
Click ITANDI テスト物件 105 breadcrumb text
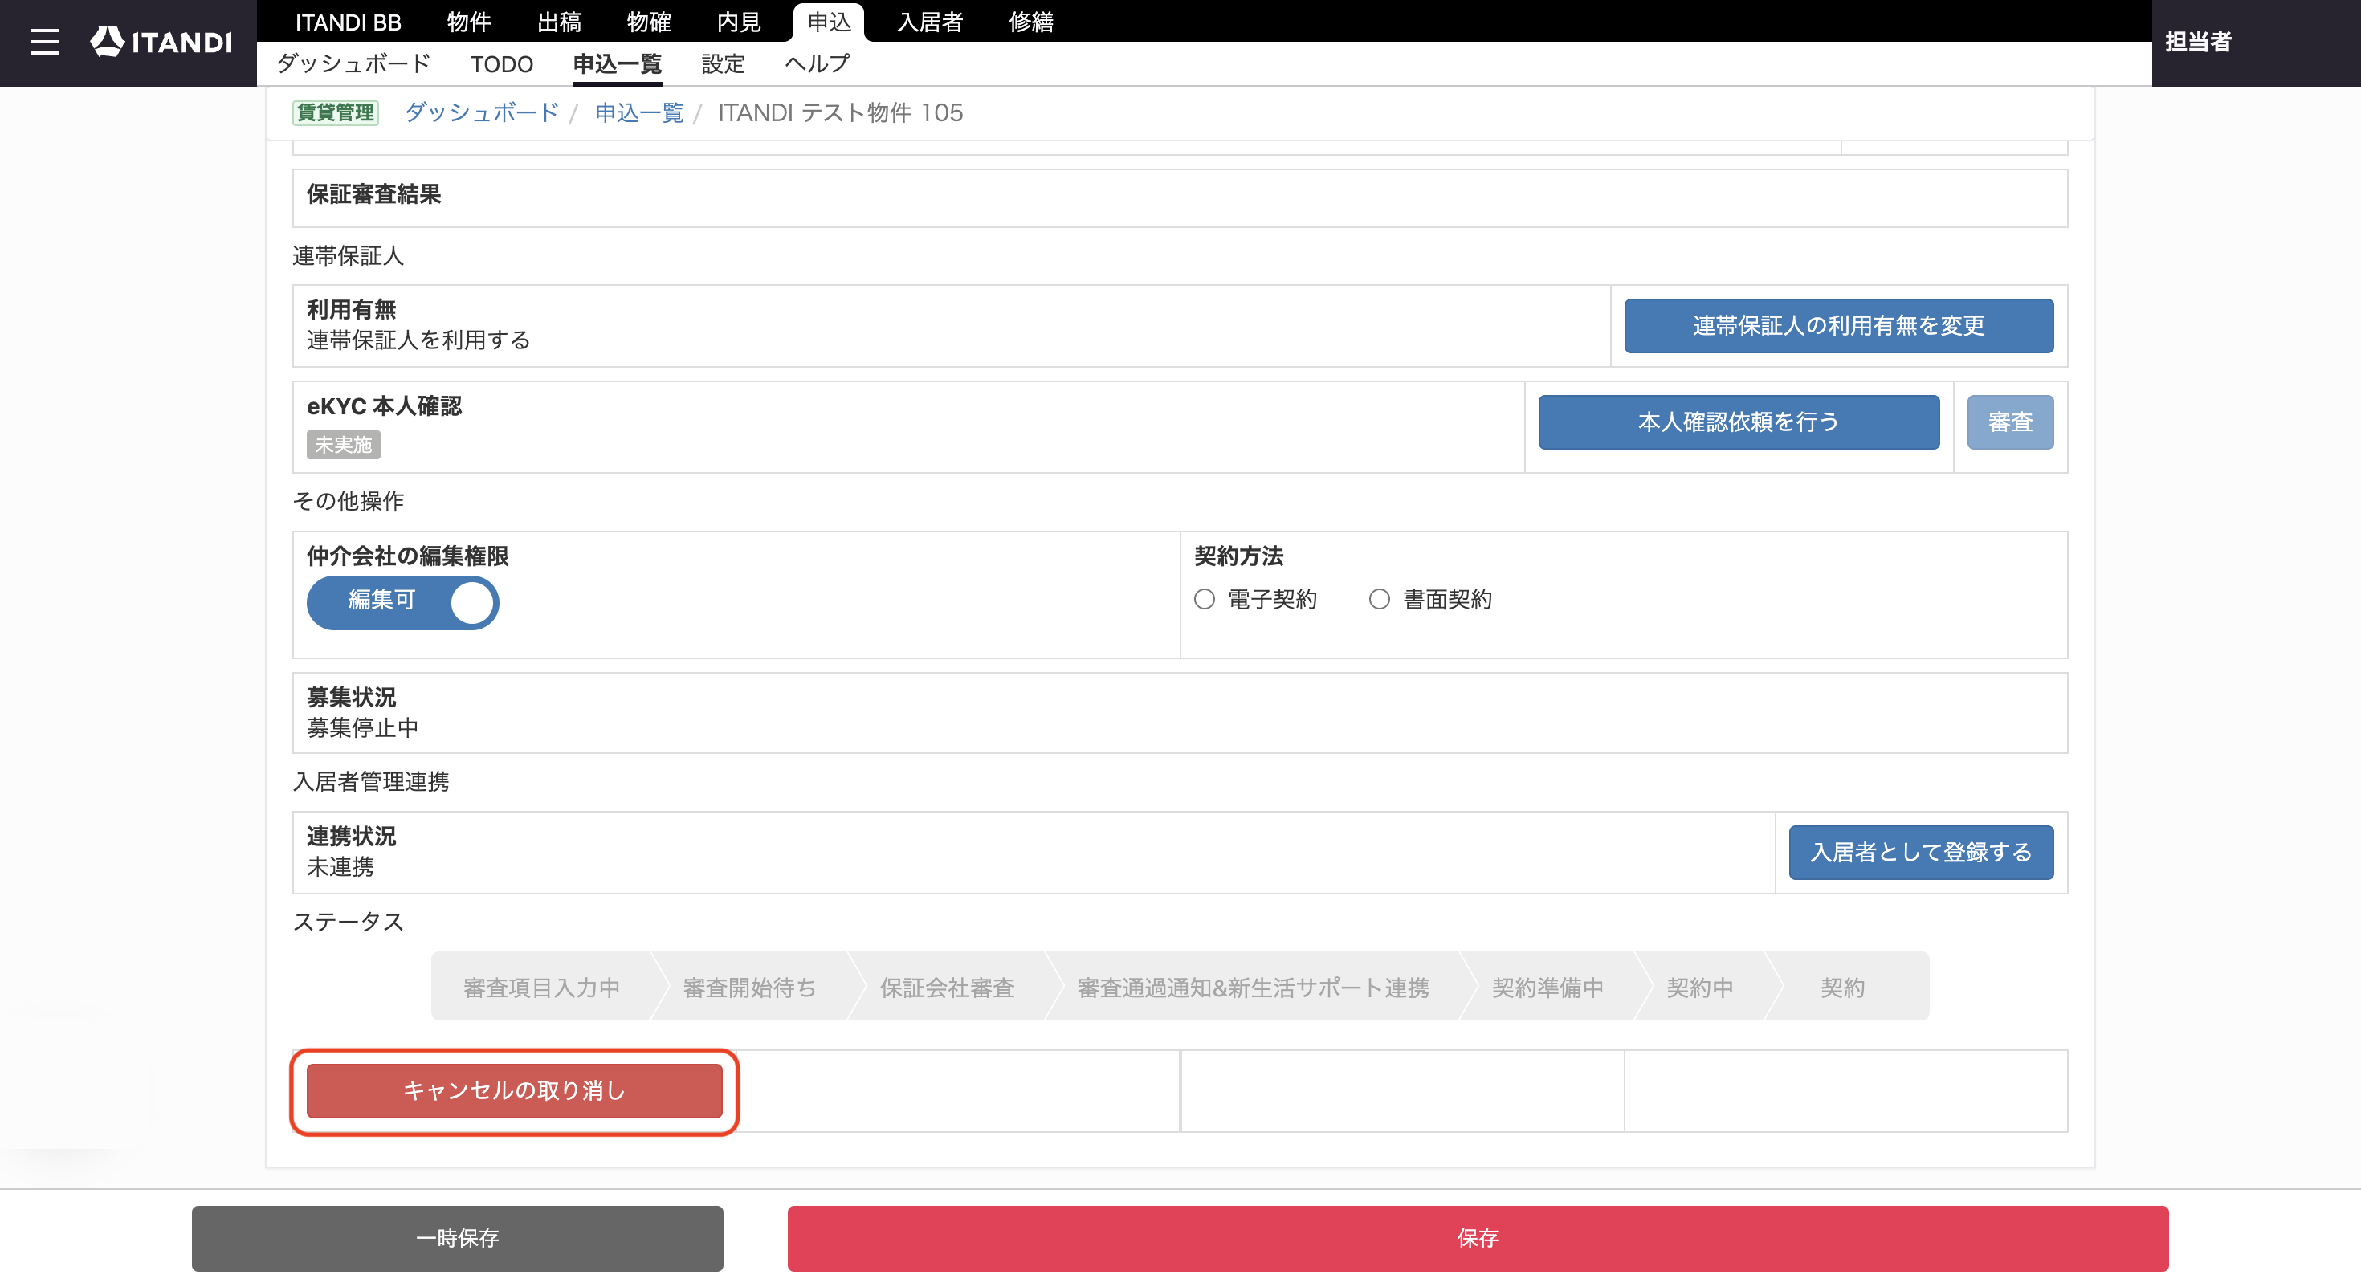pyautogui.click(x=841, y=112)
